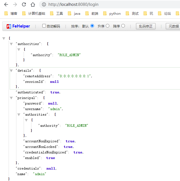Open the java bookmark folder
The height and width of the screenshot is (181, 180).
pyautogui.click(x=74, y=14)
